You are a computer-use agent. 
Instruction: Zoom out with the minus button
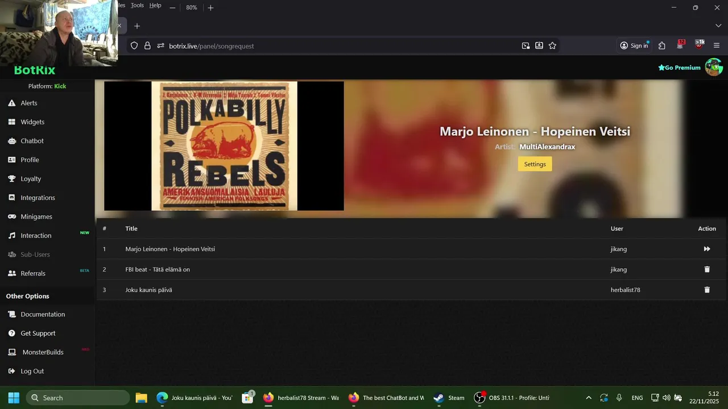(172, 7)
